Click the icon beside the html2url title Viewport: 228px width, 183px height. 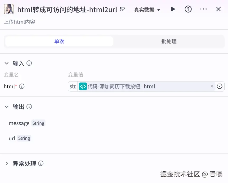coord(122,9)
